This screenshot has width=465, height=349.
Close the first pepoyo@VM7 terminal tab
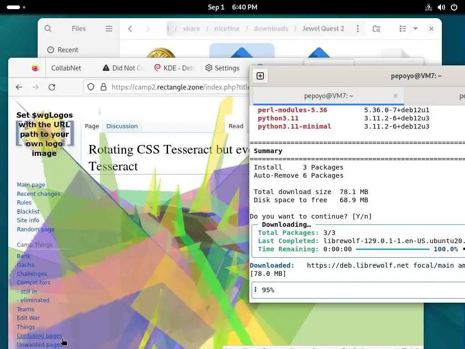coord(396,96)
